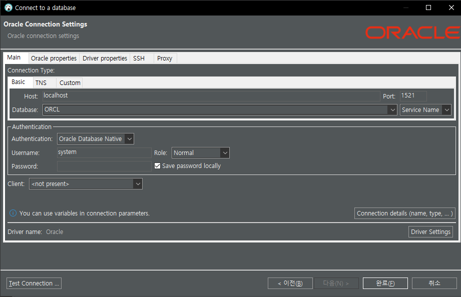The width and height of the screenshot is (461, 297).
Task: Open the Service Name type dropdown
Action: click(425, 110)
